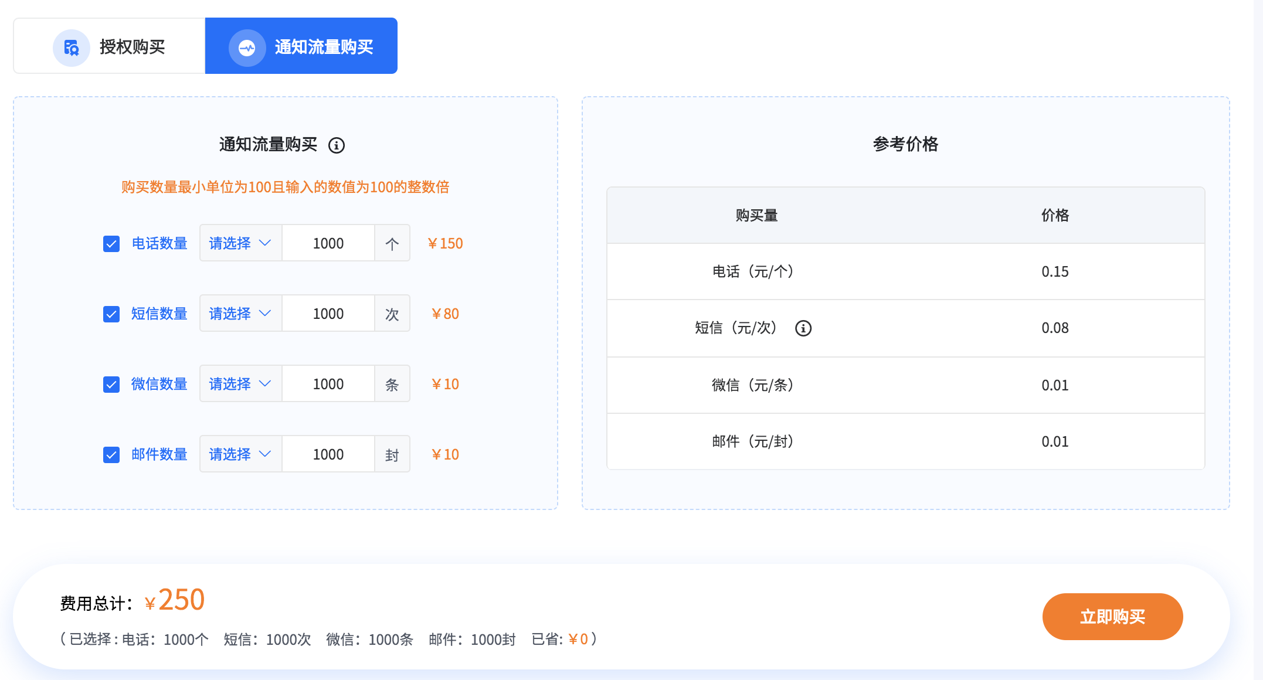1263x680 pixels.
Task: Uncheck the 微信数量 checkbox
Action: 111,385
